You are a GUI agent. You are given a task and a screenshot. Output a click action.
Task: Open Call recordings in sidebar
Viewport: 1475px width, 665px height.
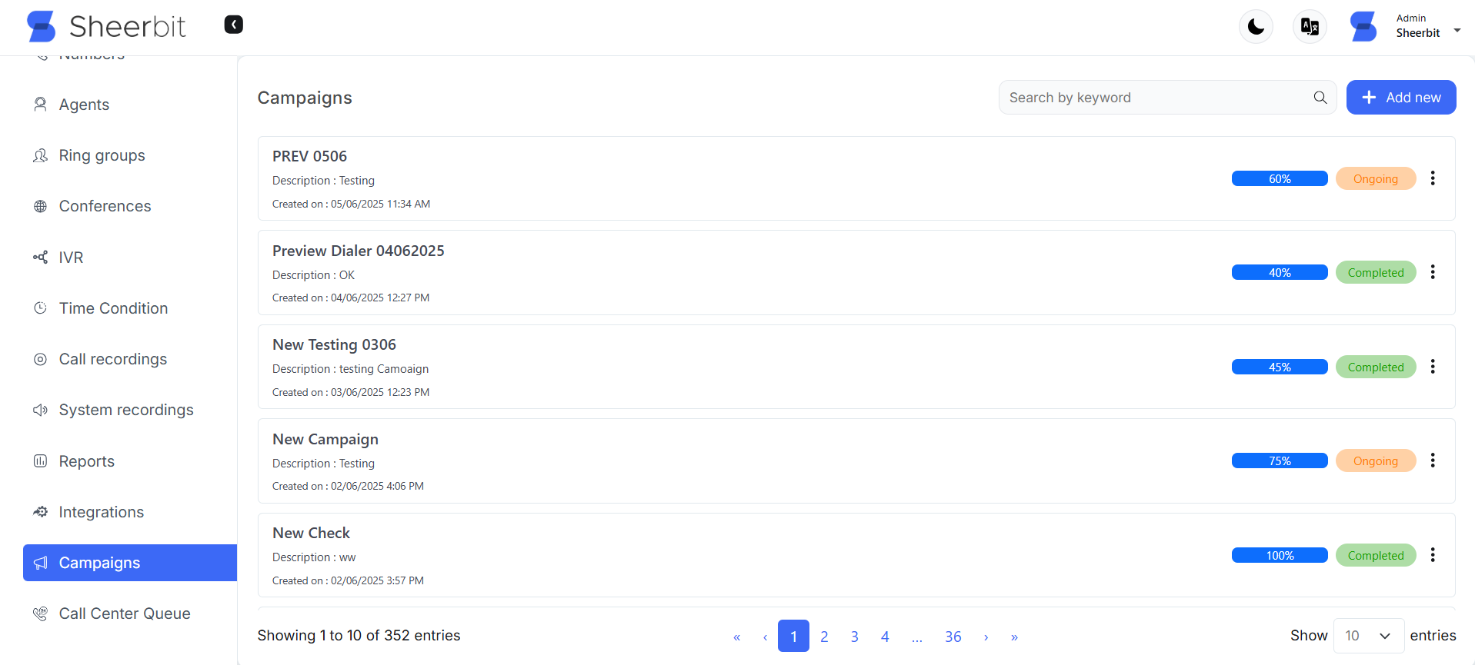tap(112, 359)
